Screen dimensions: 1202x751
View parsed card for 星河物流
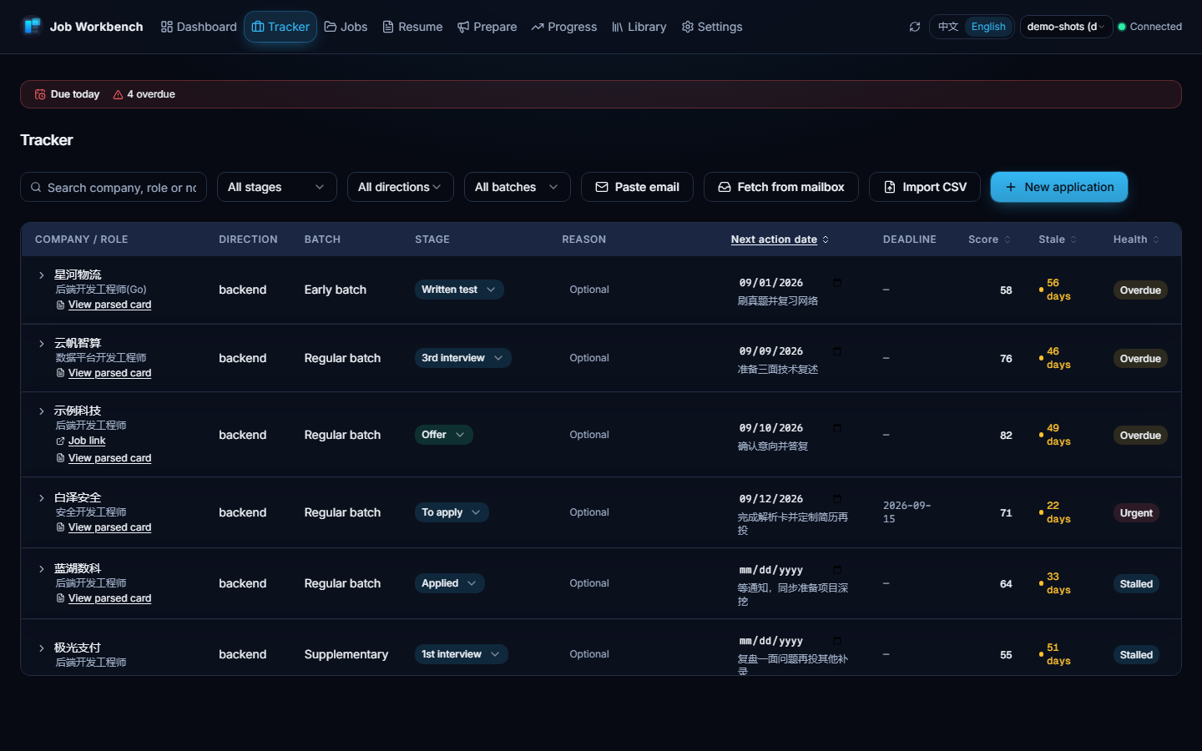pos(109,305)
